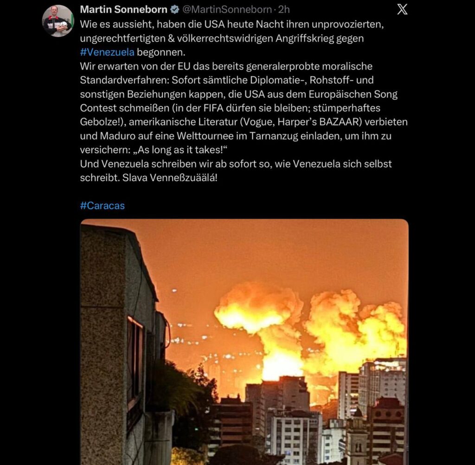Click the quote "As long as it takes!"
Viewport: 475px width, 465px height.
180,150
